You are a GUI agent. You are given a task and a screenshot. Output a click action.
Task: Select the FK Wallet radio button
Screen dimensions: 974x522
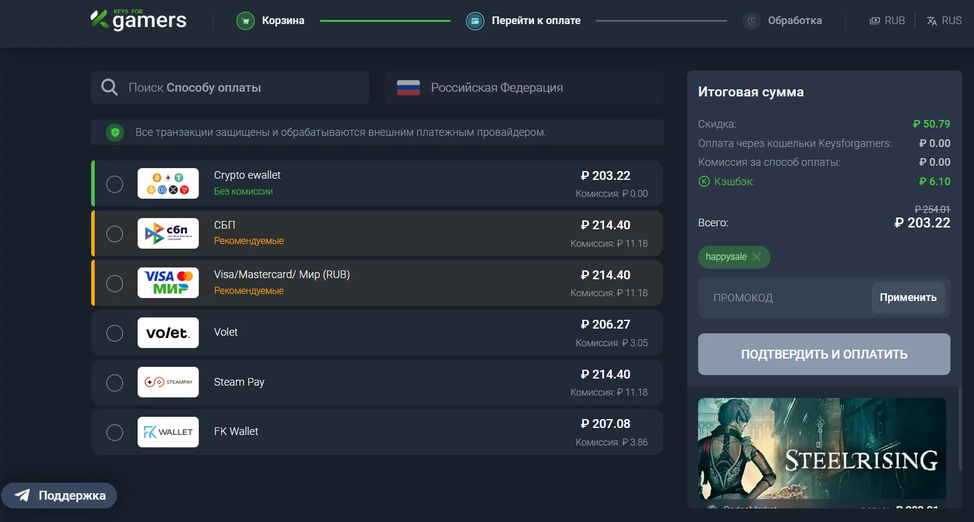[115, 433]
